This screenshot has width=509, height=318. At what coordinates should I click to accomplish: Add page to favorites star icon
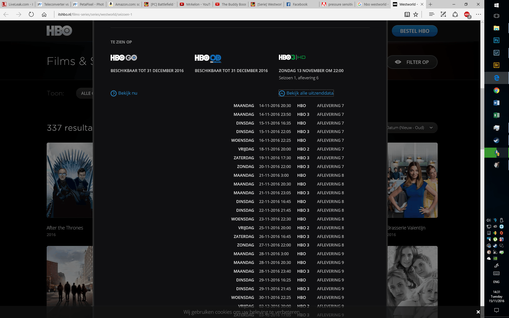(x=416, y=14)
